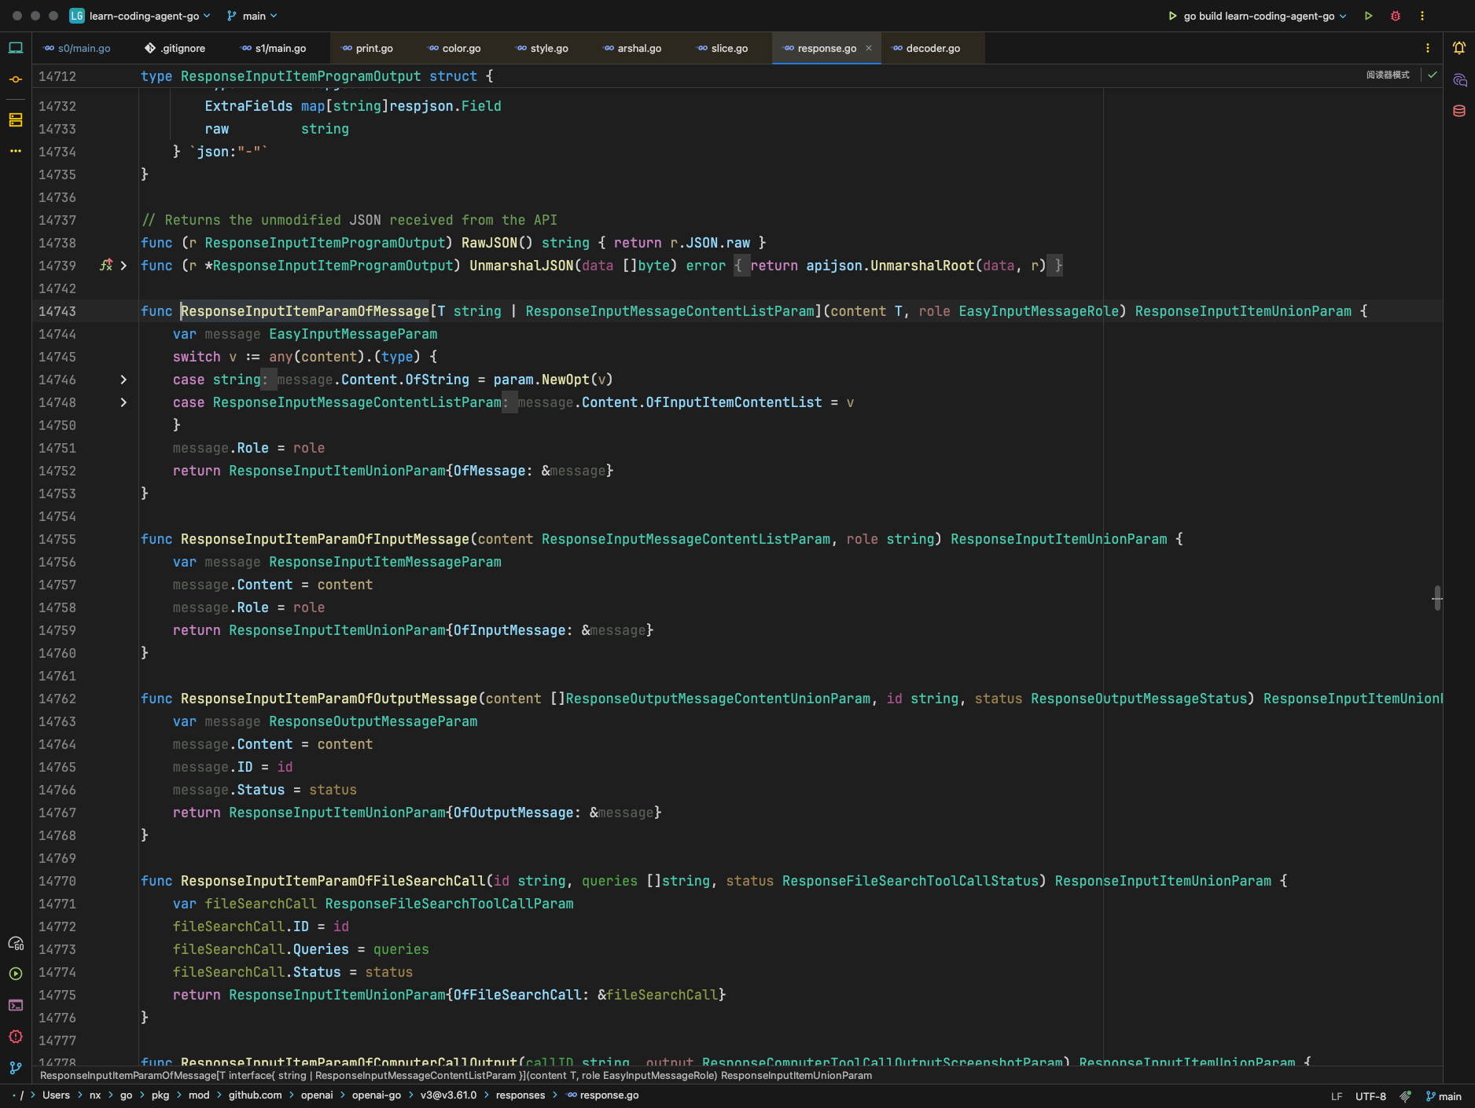
Task: Close the response.go tab
Action: pos(869,48)
